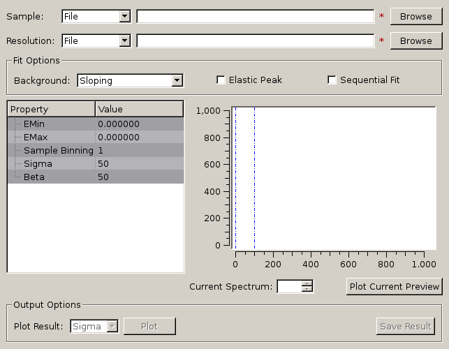Increment the Current Spectrum spinner up arrow
The height and width of the screenshot is (349, 449).
click(x=307, y=283)
